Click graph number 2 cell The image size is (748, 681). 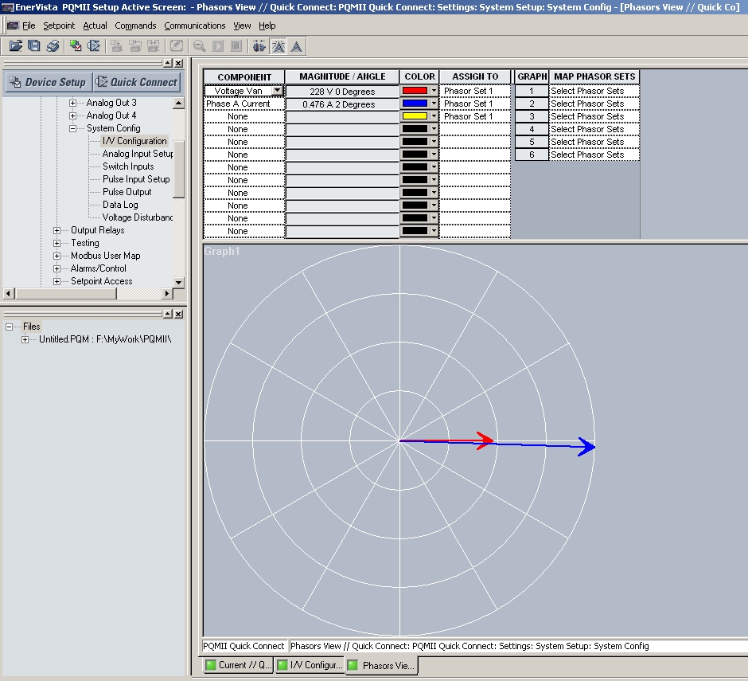532,104
